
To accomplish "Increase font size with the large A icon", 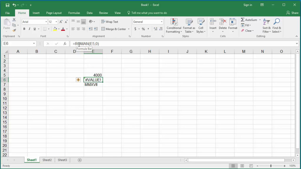I will 61,22.
